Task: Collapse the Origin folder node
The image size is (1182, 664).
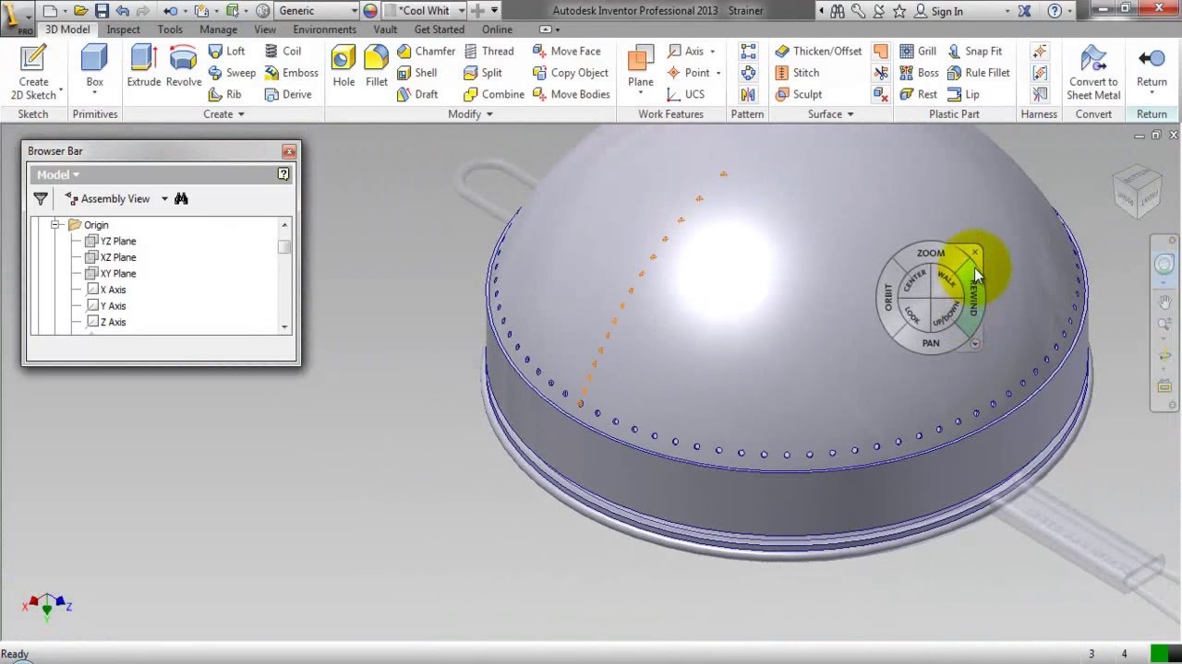Action: point(55,225)
